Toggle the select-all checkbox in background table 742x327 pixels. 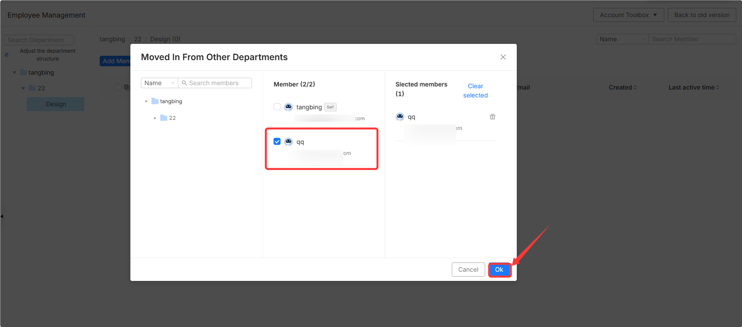119,87
